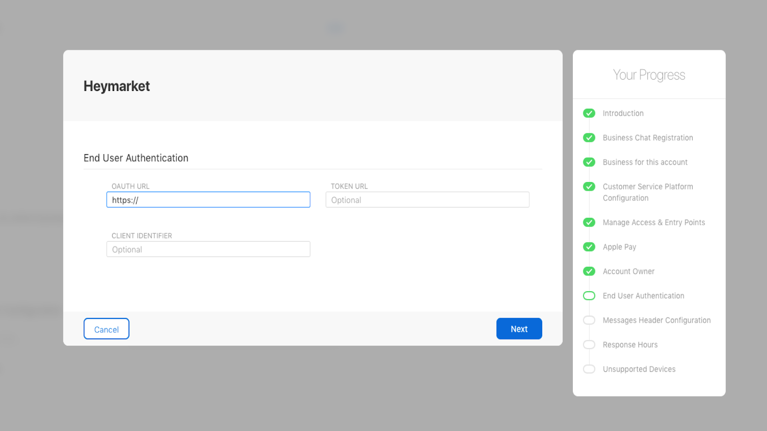Click the End User Authentication progress indicator

(x=589, y=295)
